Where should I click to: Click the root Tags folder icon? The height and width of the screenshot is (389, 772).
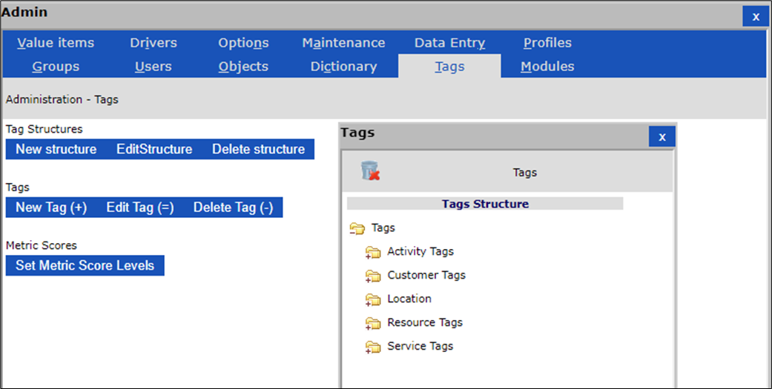pos(357,229)
